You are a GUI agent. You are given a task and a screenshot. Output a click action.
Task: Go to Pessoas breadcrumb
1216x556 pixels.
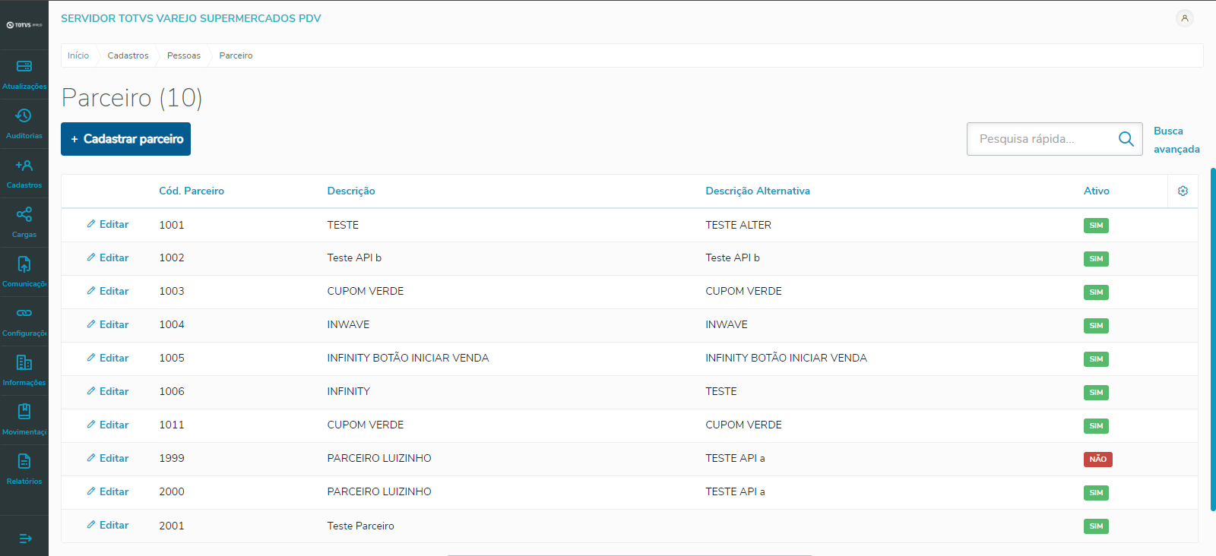[x=184, y=55]
